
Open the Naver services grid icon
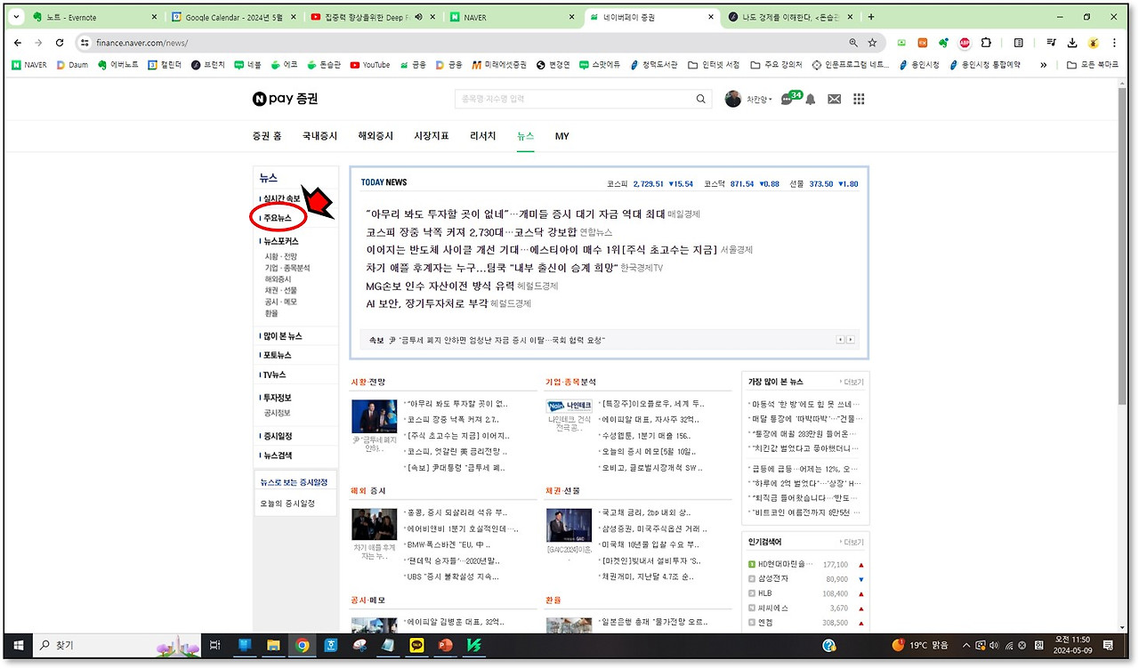coord(859,99)
